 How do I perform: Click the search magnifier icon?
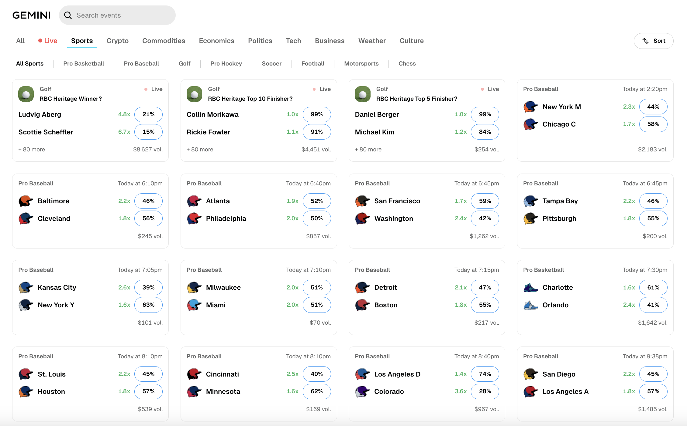(x=68, y=15)
